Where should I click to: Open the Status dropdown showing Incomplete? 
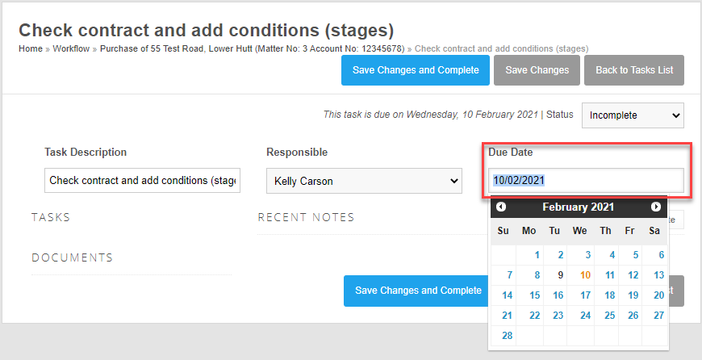coord(633,115)
